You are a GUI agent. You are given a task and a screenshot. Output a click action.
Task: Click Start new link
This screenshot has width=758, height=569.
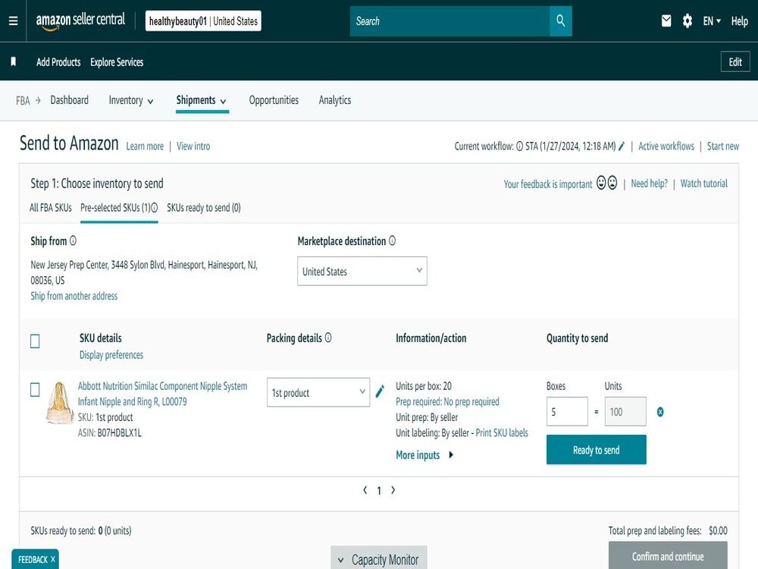tap(722, 146)
